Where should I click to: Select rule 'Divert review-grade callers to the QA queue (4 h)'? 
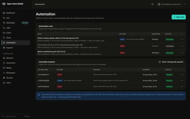coord(58,38)
